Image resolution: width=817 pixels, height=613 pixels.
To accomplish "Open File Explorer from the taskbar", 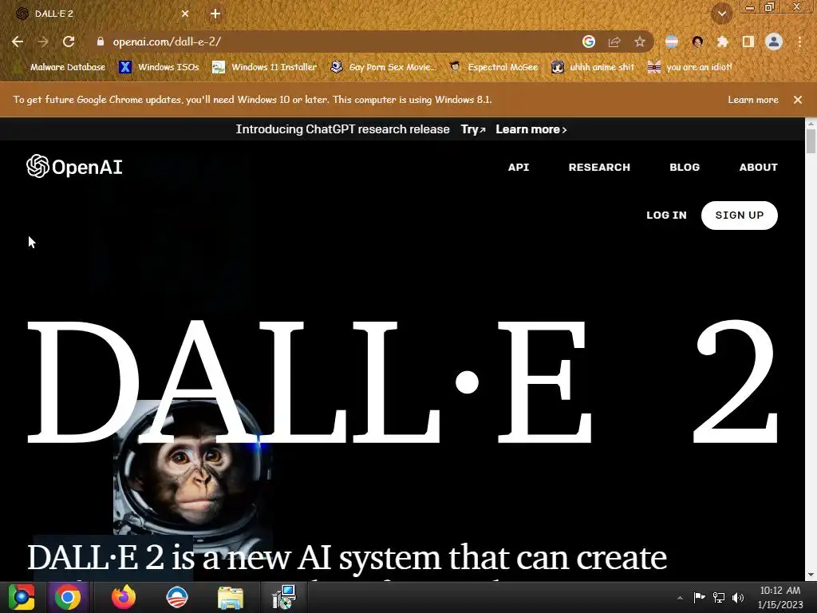I will (230, 597).
